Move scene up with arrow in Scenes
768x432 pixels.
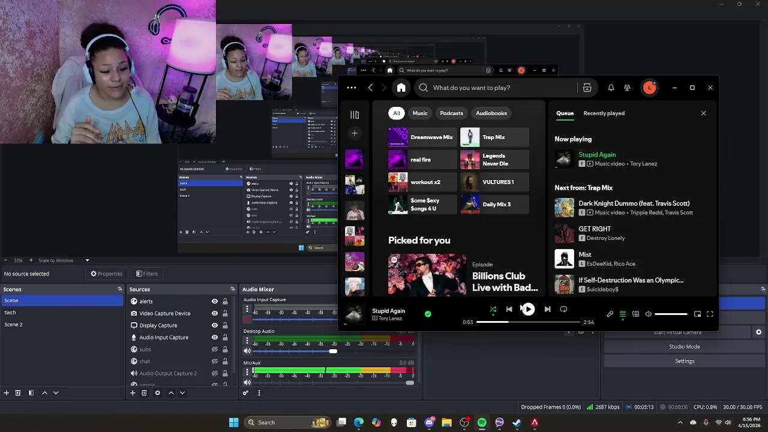pyautogui.click(x=44, y=393)
